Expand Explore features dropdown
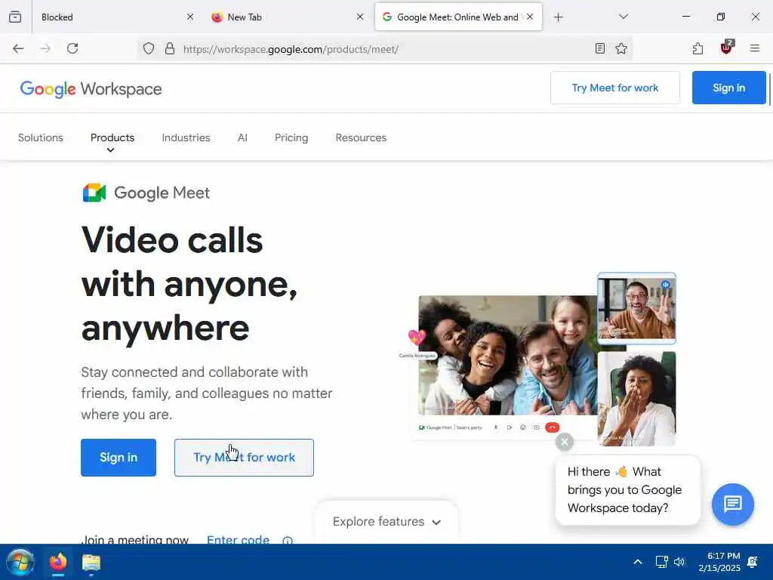This screenshot has width=773, height=580. [x=386, y=521]
